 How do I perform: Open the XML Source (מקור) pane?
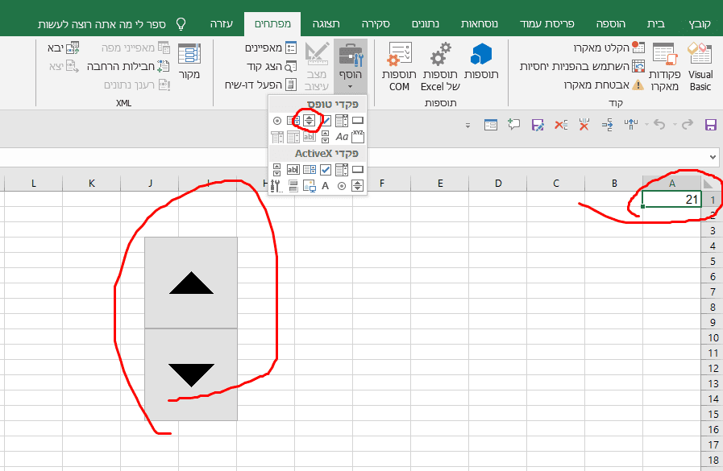point(189,61)
